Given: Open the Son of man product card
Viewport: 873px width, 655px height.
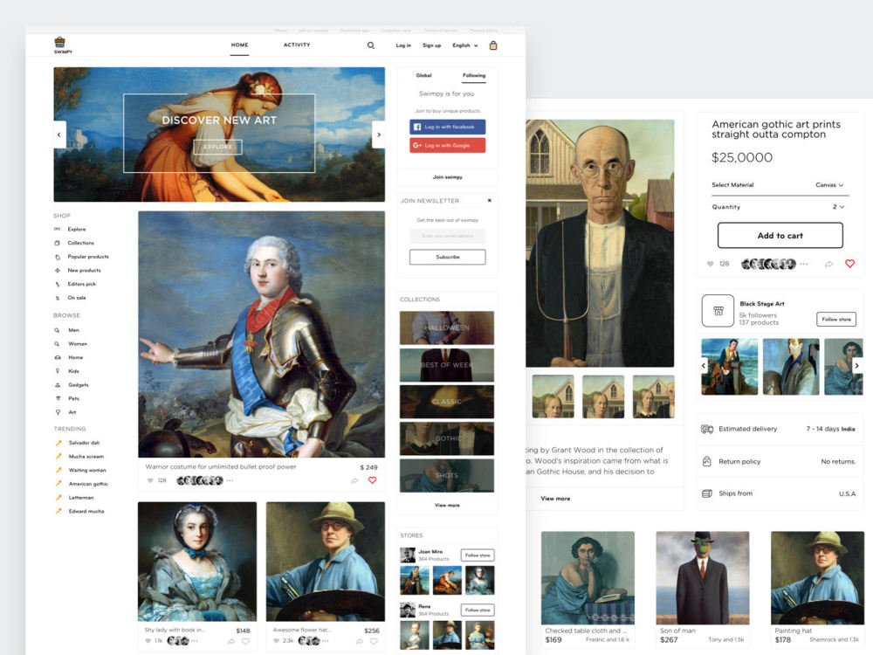Looking at the screenshot, I should tap(703, 587).
